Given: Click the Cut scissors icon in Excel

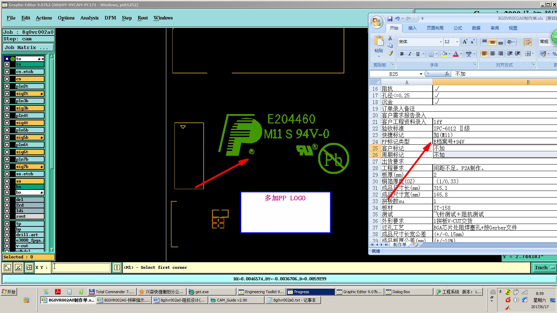Looking at the screenshot, I should [x=390, y=38].
